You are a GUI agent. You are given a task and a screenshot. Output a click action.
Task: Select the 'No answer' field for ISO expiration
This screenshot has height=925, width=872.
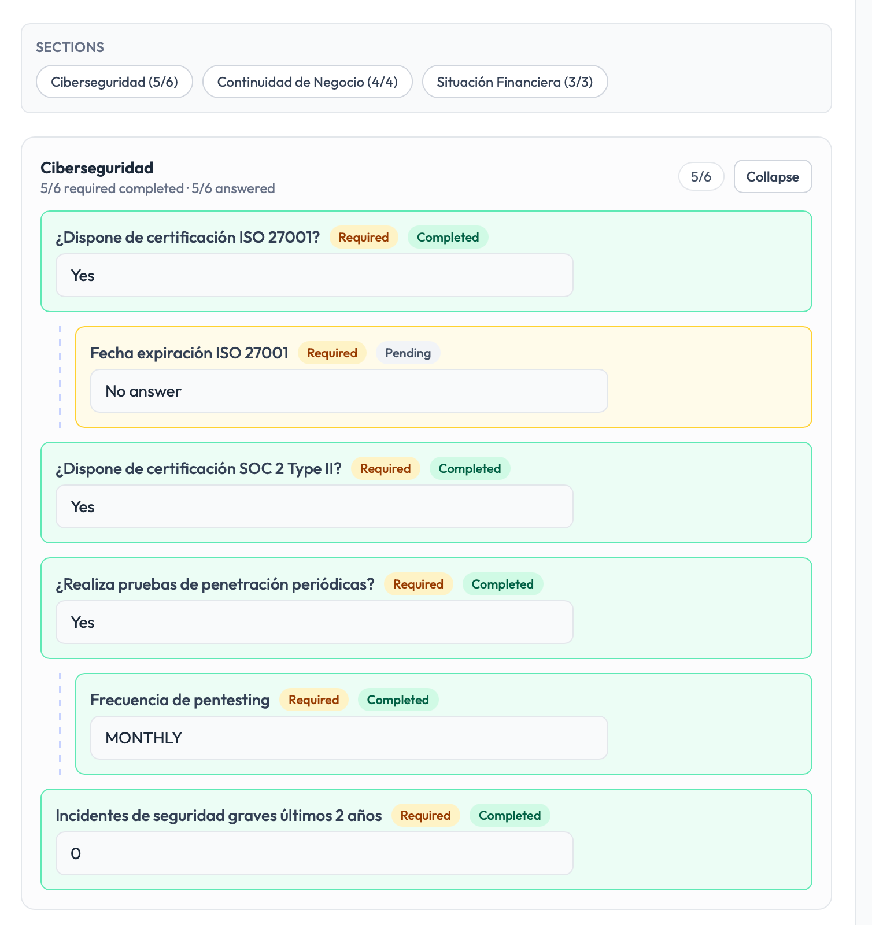click(349, 391)
